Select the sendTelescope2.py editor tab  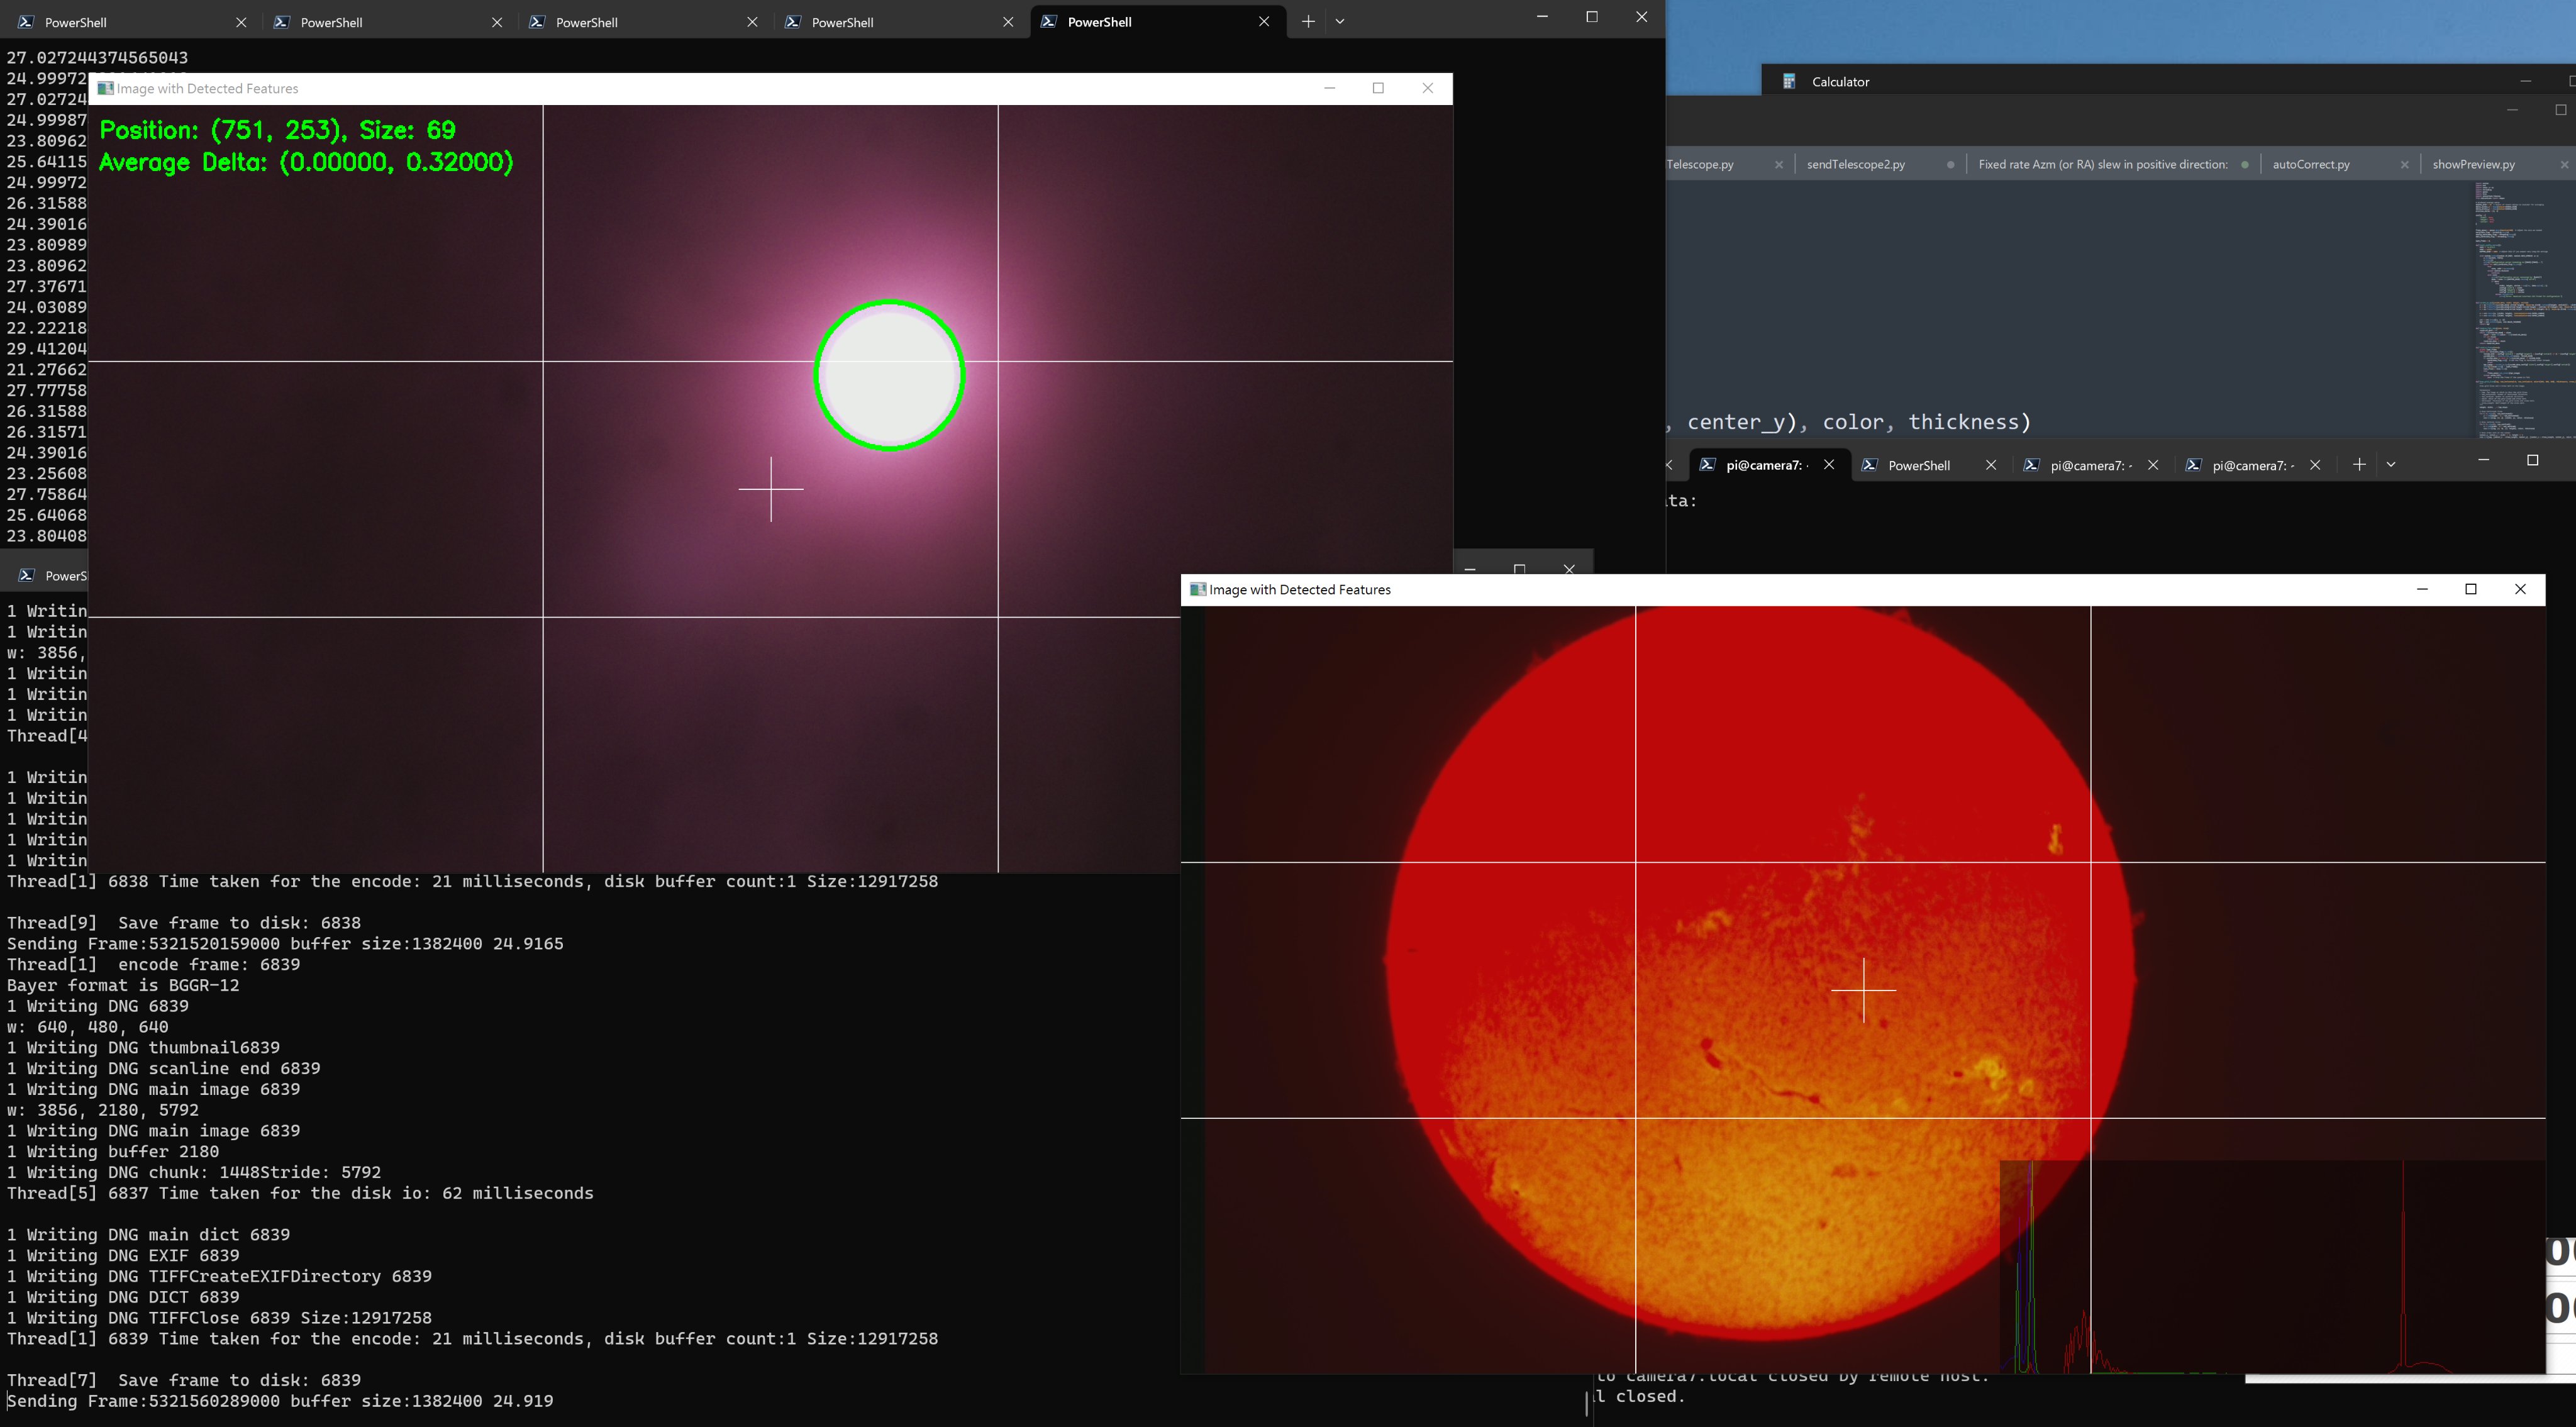pos(1855,164)
